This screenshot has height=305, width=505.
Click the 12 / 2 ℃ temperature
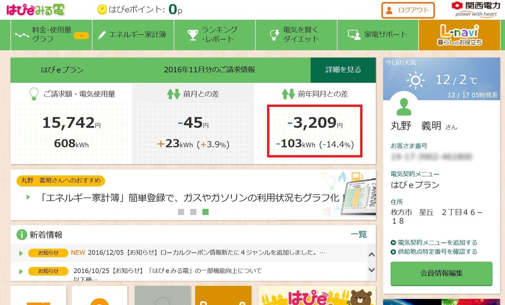[456, 80]
